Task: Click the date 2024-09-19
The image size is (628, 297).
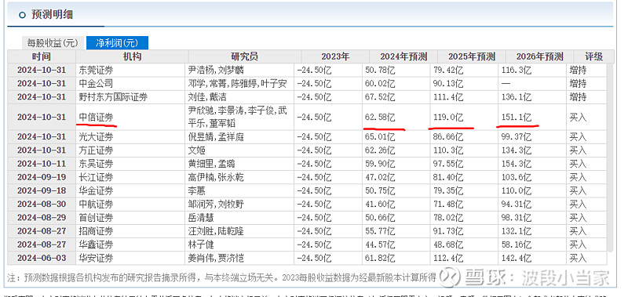Action: (x=42, y=177)
